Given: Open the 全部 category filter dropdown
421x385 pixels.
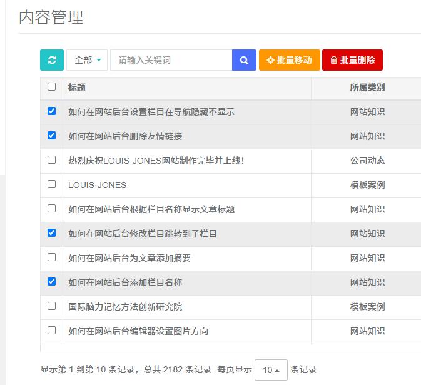Looking at the screenshot, I should point(87,60).
